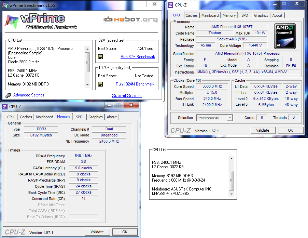The width and height of the screenshot is (308, 238).
Task: Click the FSB:DRAM 3:8 ratio value
Action: coord(83,162)
